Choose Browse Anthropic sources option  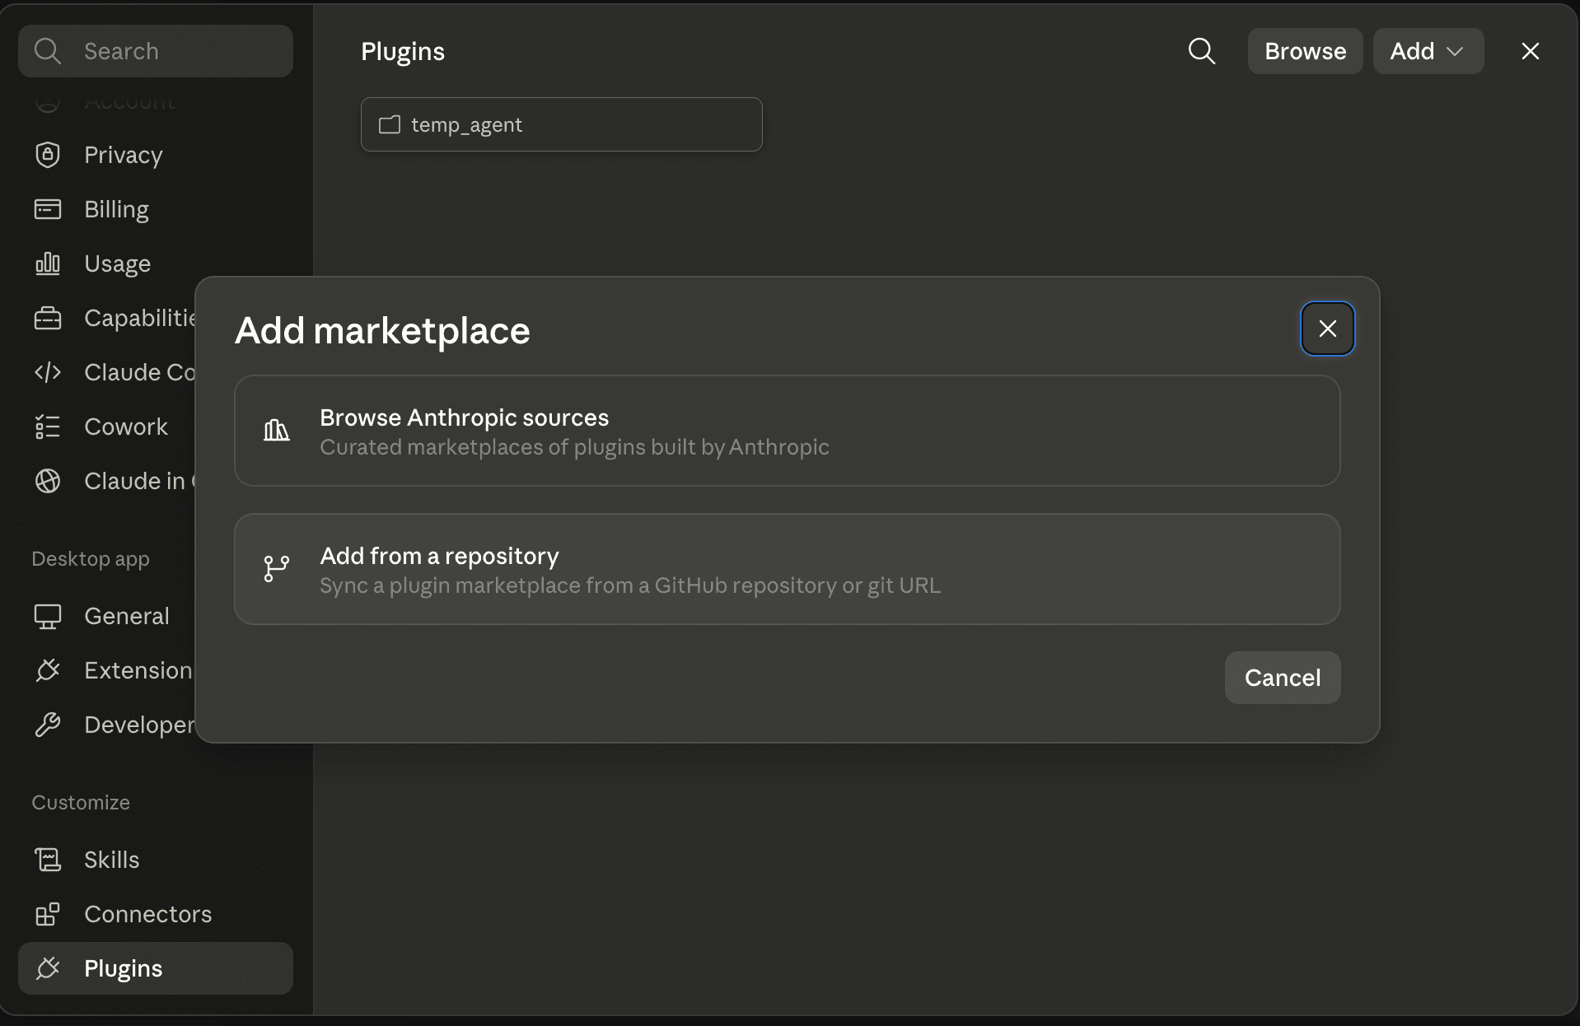pos(788,431)
